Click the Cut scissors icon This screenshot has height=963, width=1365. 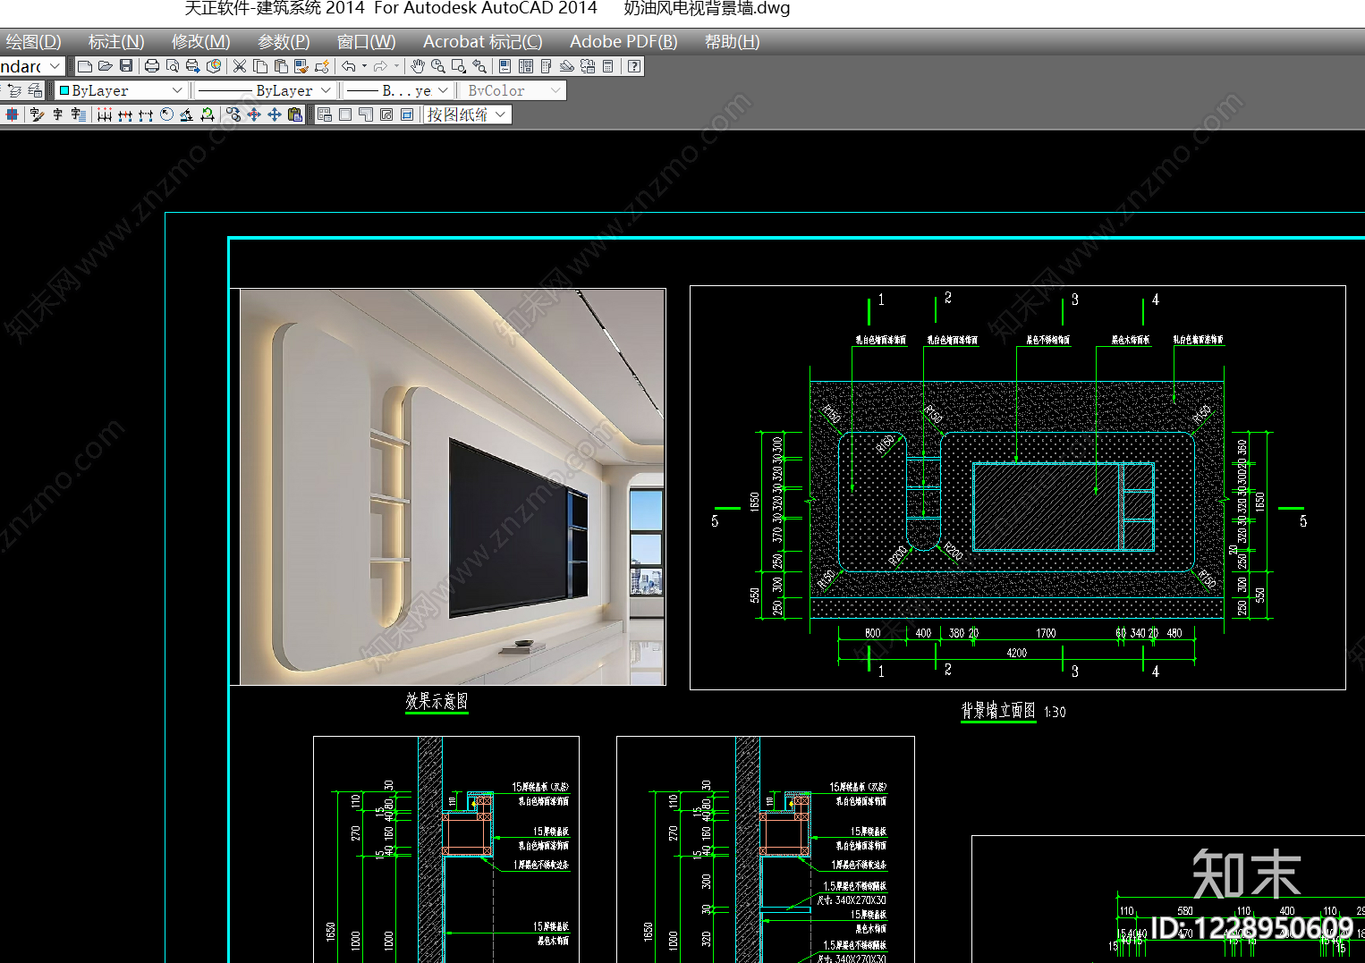[240, 66]
